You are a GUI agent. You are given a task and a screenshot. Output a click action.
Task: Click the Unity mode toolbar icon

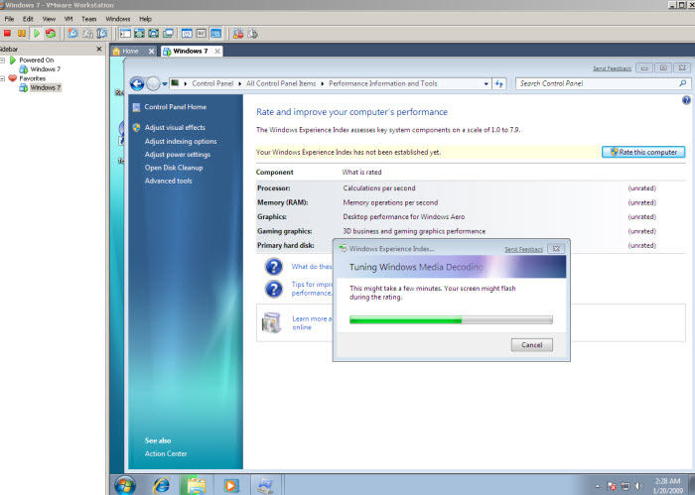[x=168, y=33]
